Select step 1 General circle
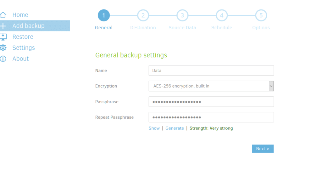The width and height of the screenshot is (322, 171). [104, 15]
